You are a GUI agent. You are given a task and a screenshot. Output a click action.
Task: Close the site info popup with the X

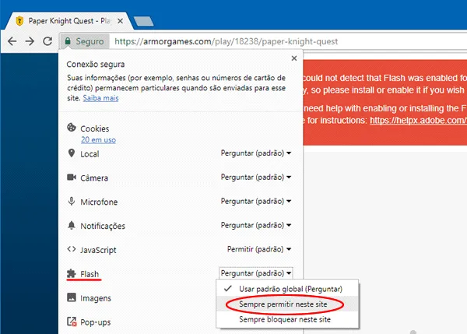(x=294, y=58)
